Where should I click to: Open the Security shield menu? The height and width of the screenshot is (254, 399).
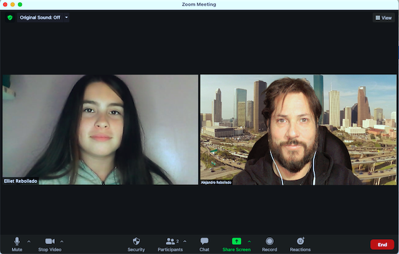[x=136, y=244]
